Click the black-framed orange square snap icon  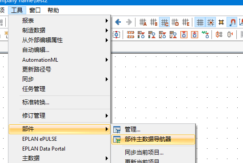click(221, 22)
